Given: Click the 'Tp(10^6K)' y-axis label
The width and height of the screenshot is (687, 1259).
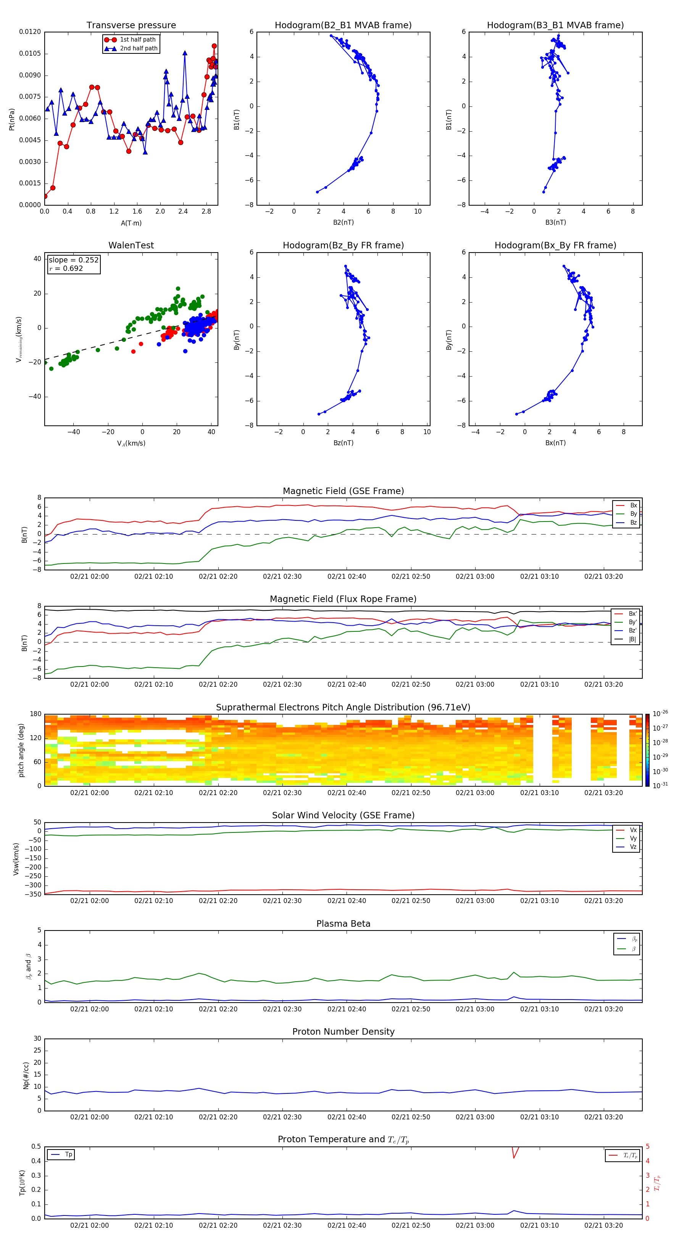Looking at the screenshot, I should coord(22,1183).
